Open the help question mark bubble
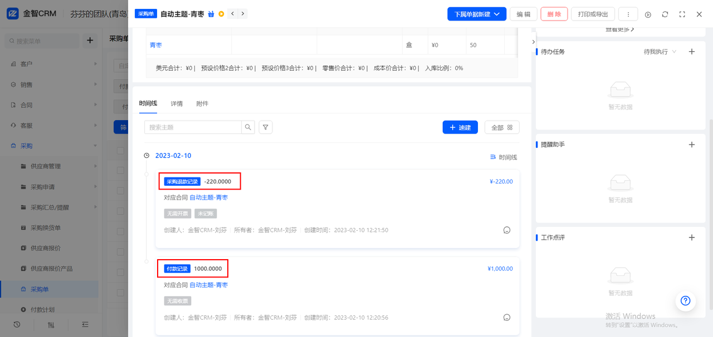The width and height of the screenshot is (713, 337). 686,301
